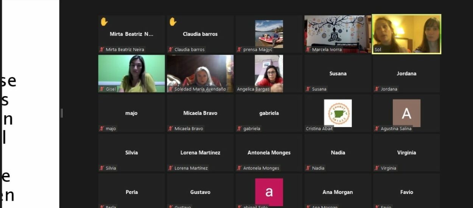
Task: Select Sol's highlighted active speaker video
Action: [407, 34]
